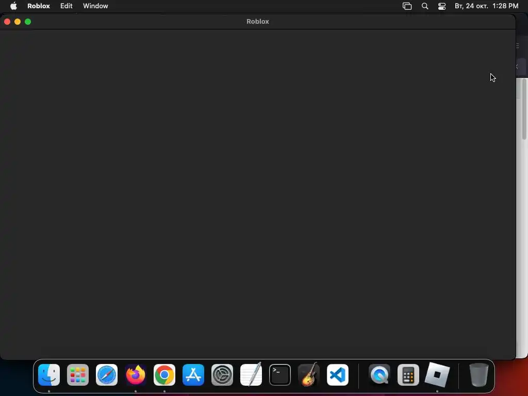Open Launchpad from the Dock
The image size is (528, 396).
click(x=78, y=375)
